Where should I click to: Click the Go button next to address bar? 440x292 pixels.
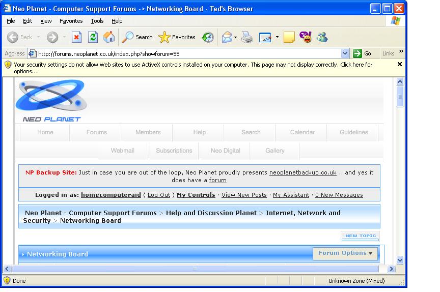362,53
